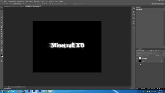
Task: Select the Eyedropper tool
Action: tap(2, 20)
